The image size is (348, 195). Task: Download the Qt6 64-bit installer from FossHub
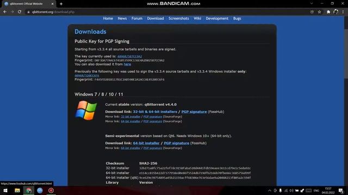[x=146, y=143]
